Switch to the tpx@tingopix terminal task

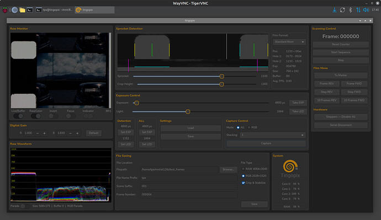click(x=54, y=10)
